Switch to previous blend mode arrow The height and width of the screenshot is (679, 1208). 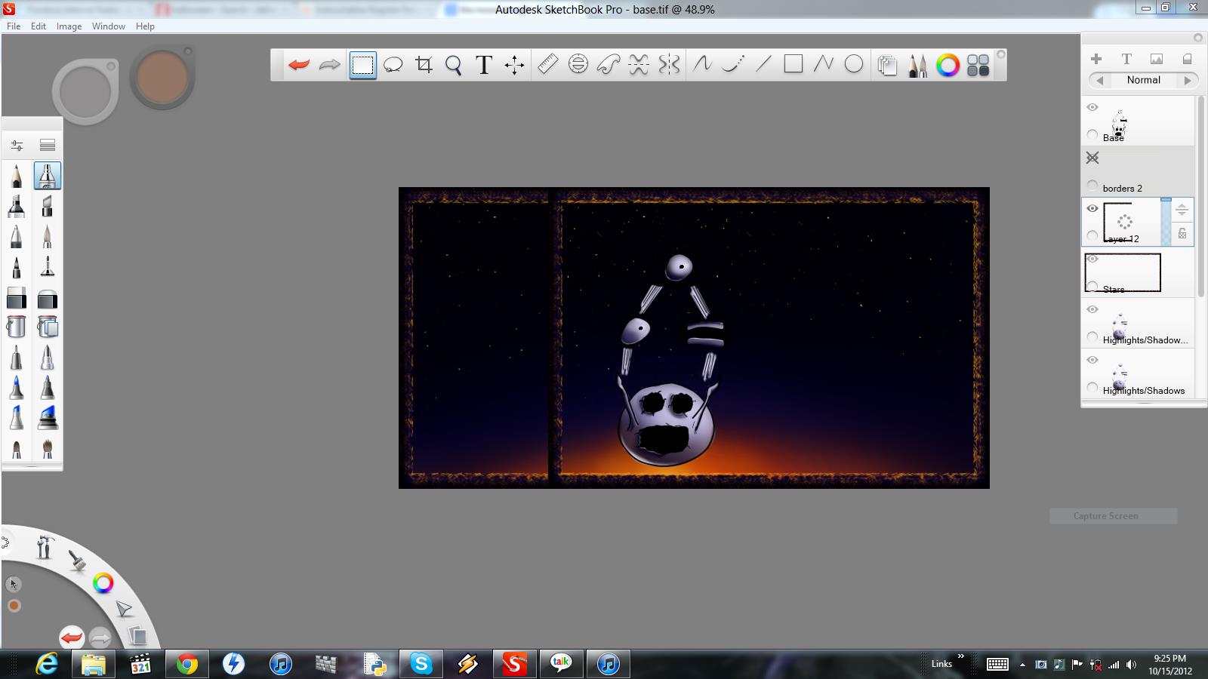(x=1099, y=80)
